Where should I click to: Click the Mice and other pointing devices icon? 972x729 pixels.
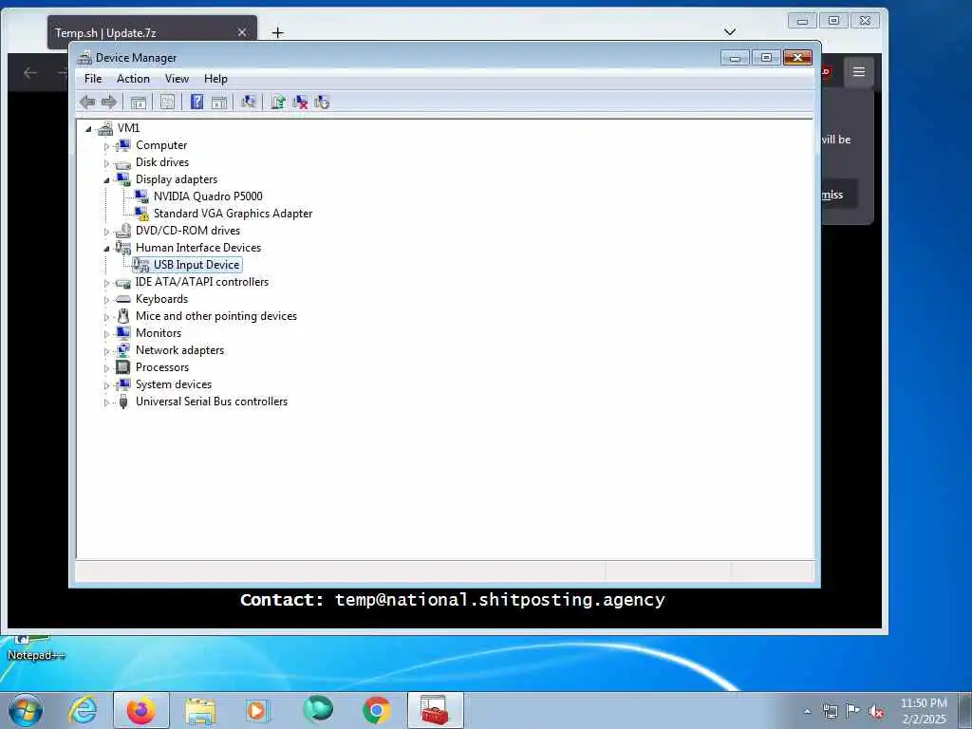(123, 316)
